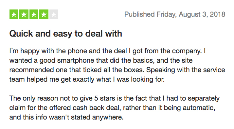Click the text '5 stars' in the review

pos(103,98)
